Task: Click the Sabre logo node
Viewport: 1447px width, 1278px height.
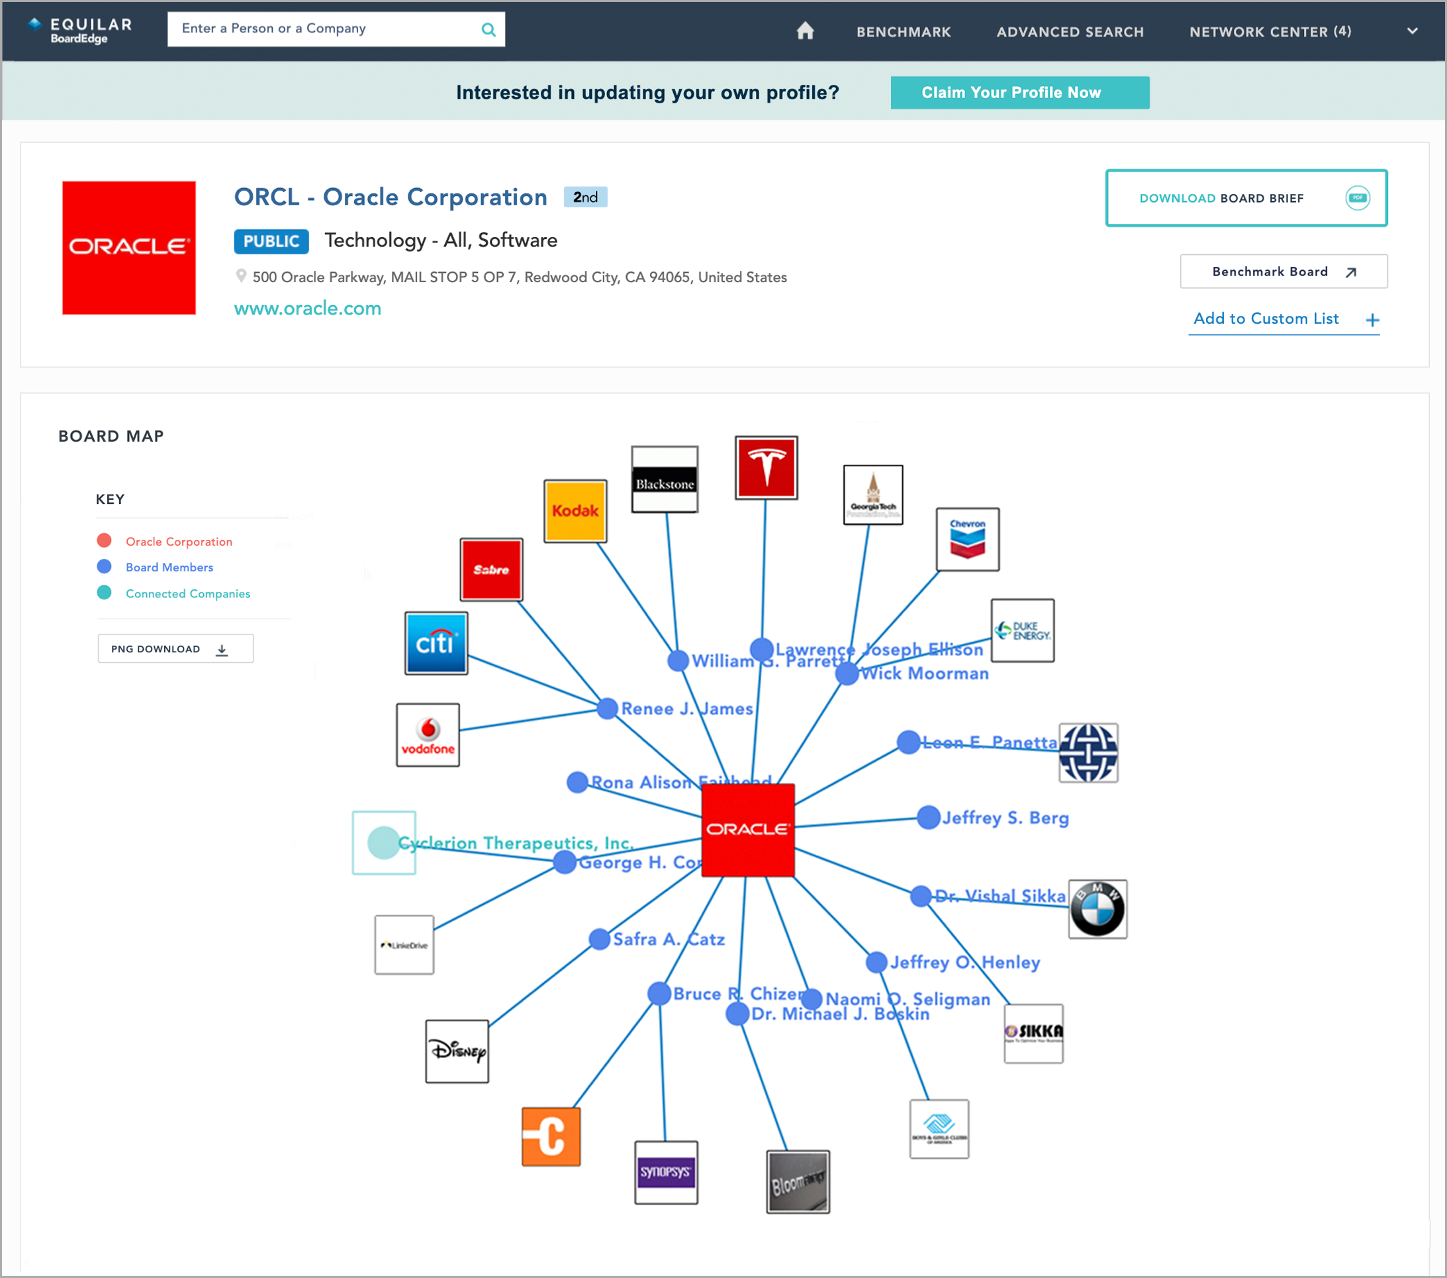Action: [491, 570]
